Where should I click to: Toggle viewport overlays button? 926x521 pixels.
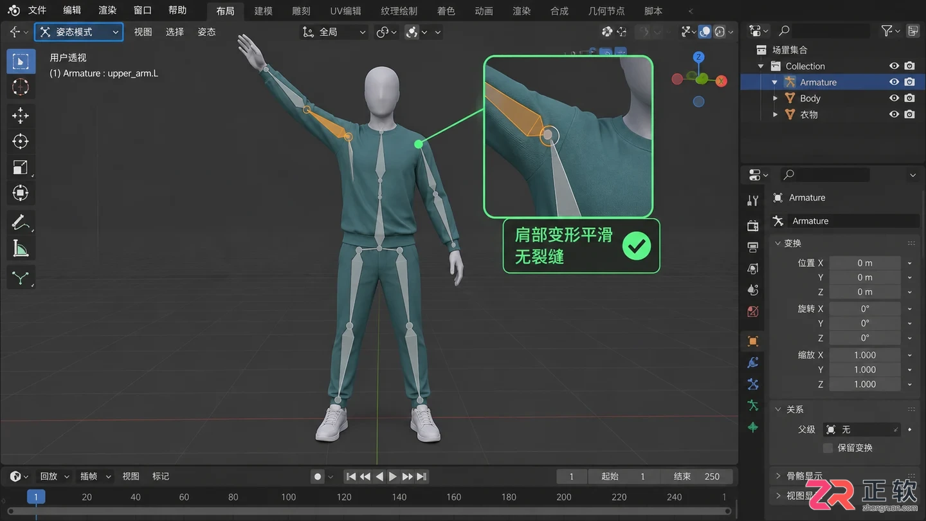point(705,32)
